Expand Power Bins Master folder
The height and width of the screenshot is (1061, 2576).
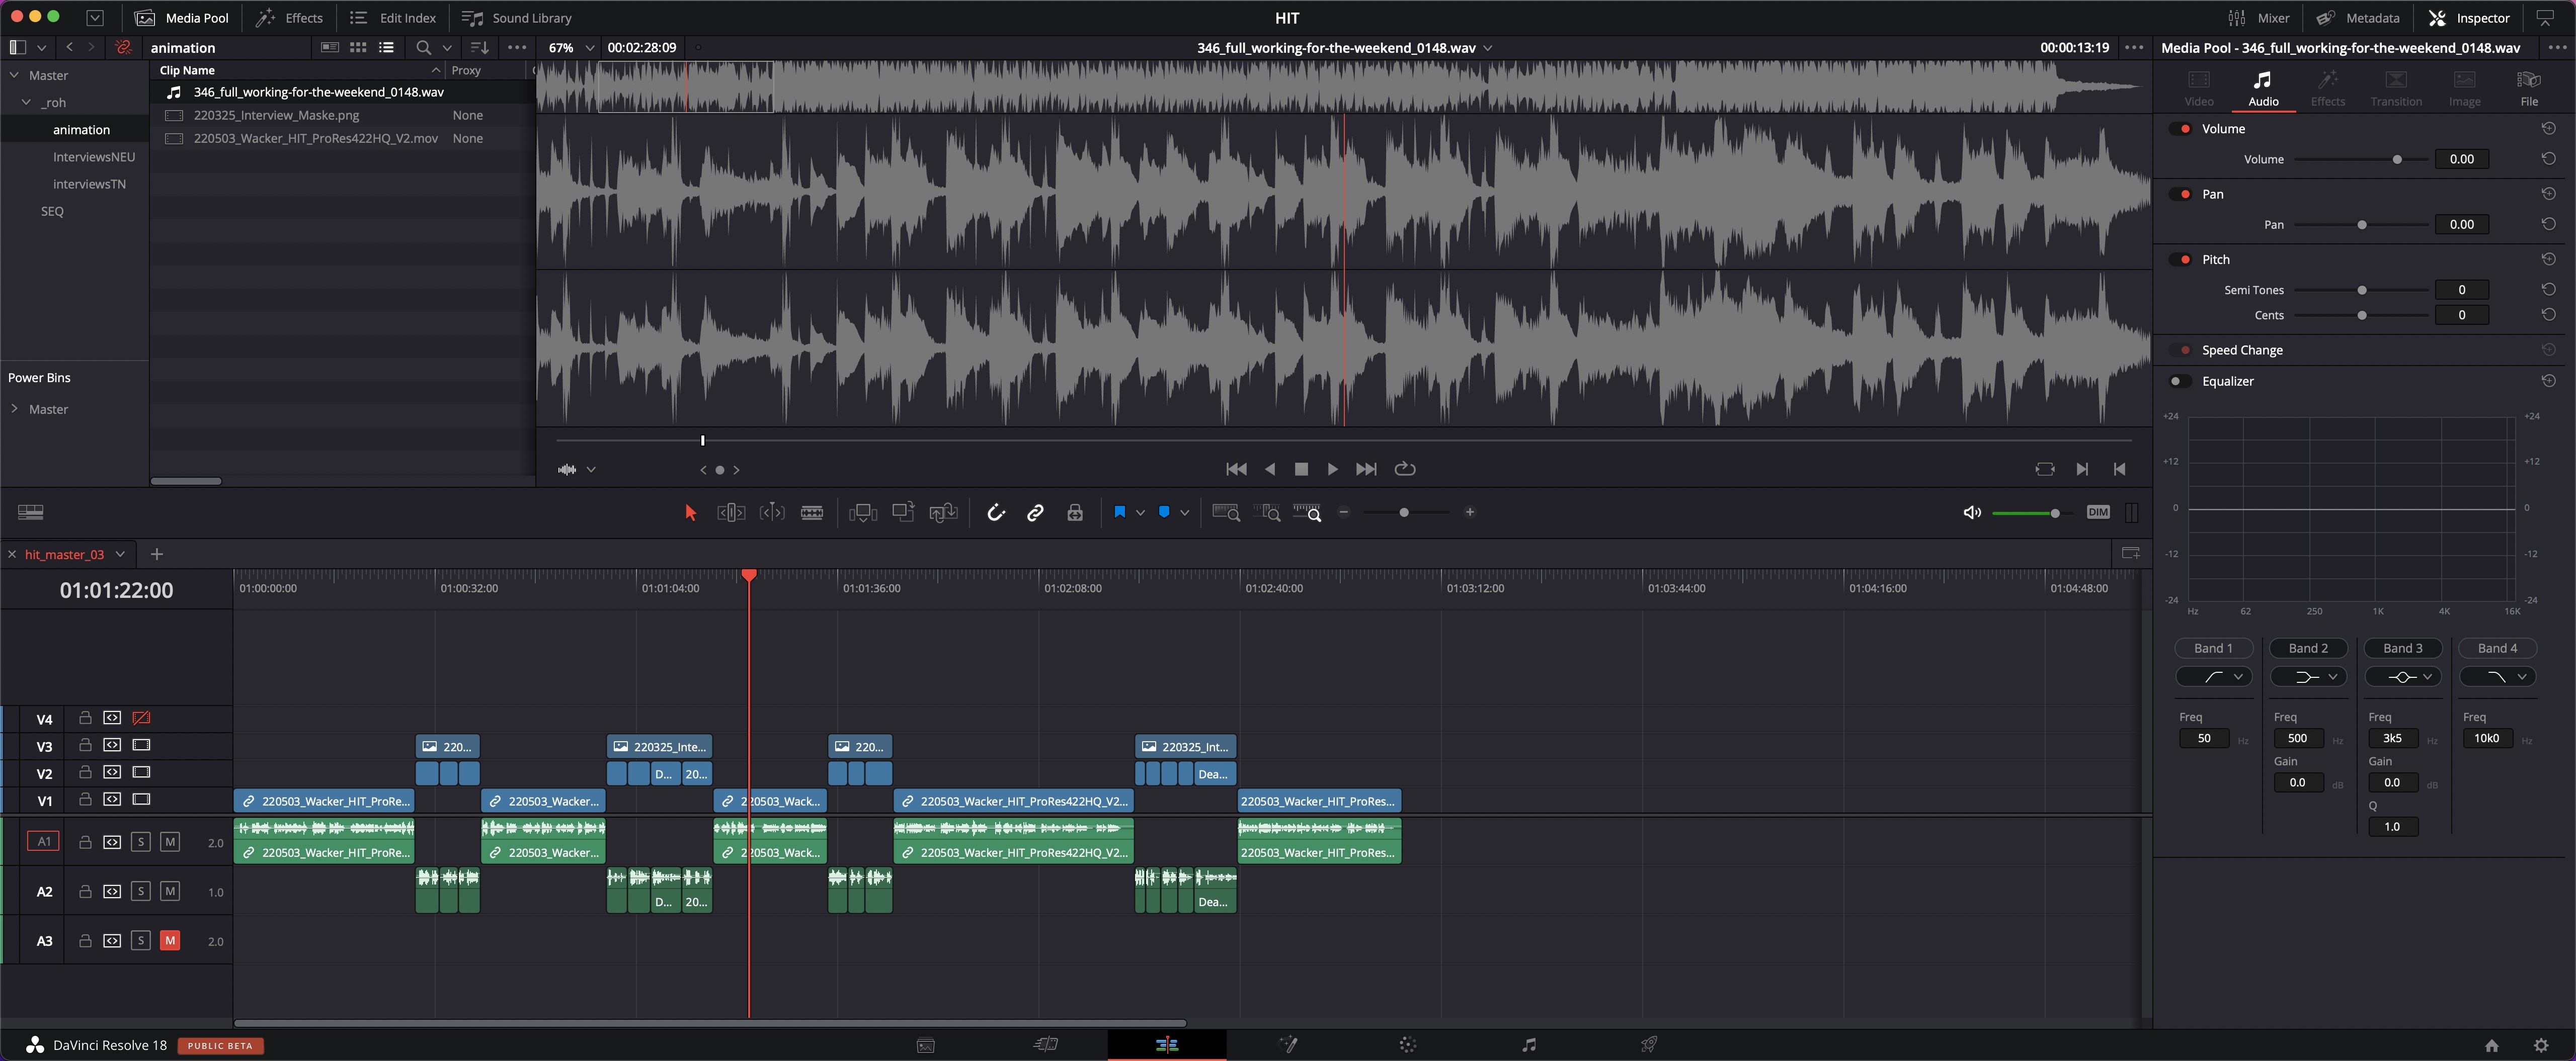coord(14,409)
